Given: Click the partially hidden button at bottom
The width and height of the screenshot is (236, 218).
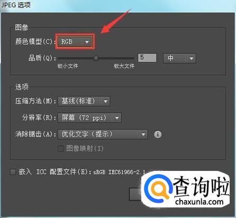Looking at the screenshot, I should [x=135, y=194].
